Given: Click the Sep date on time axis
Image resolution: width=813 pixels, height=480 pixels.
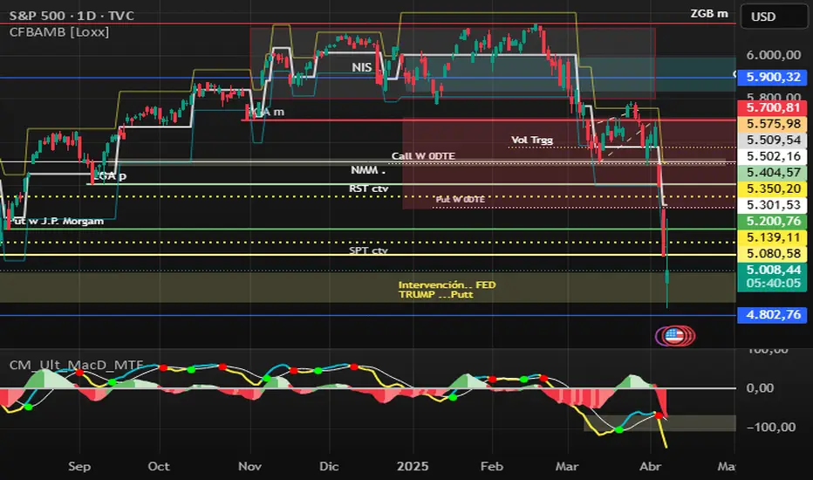Looking at the screenshot, I should coord(79,467).
